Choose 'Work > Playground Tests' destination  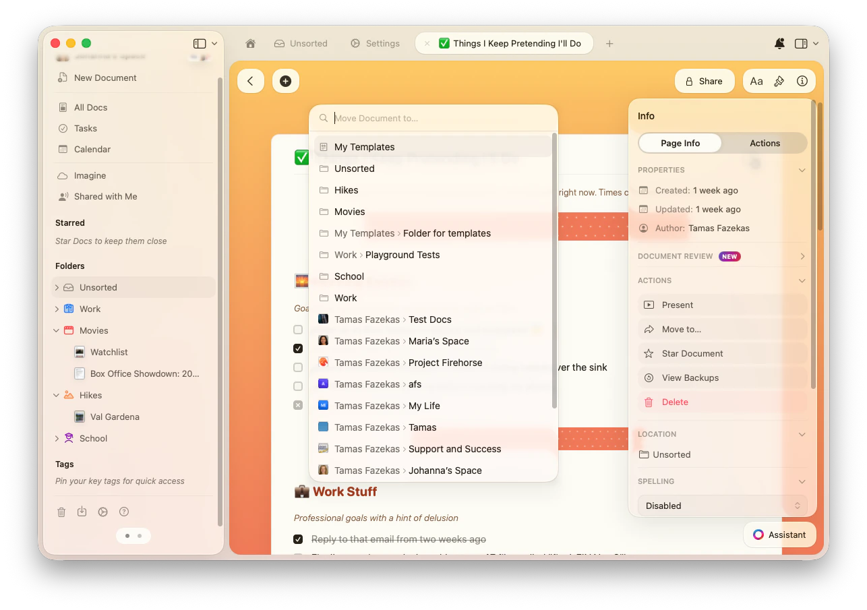(433, 255)
